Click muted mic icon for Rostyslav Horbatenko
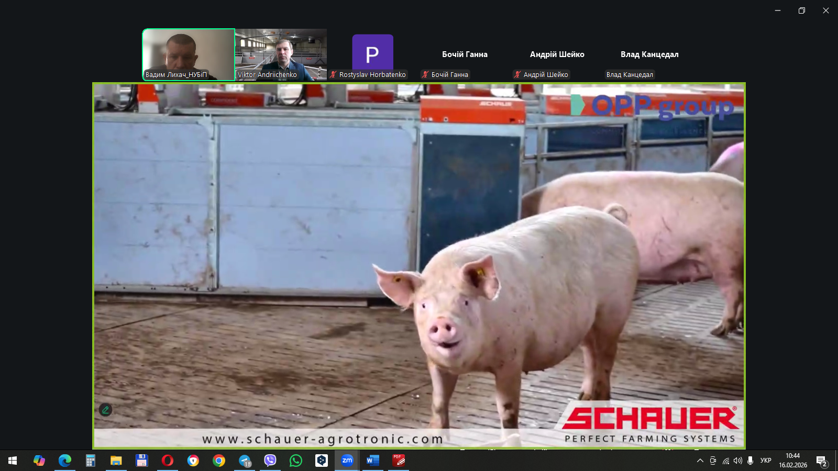This screenshot has width=838, height=471. 333,75
